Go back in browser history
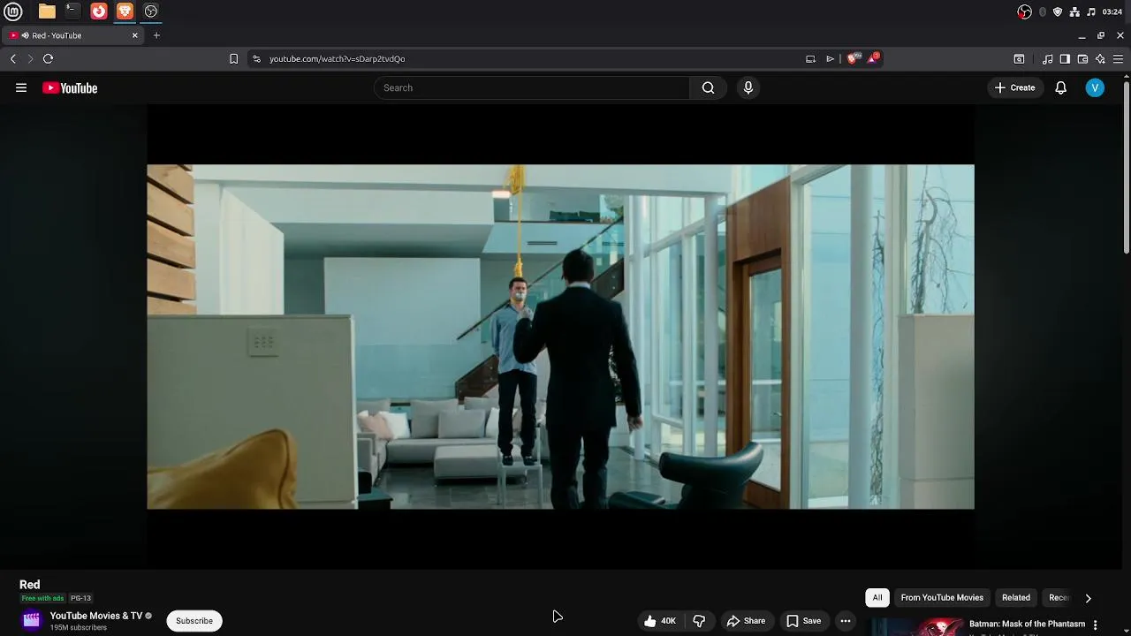 13,58
